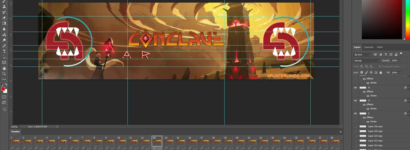
Task: Switch to the Paths tab
Action: click(380, 47)
